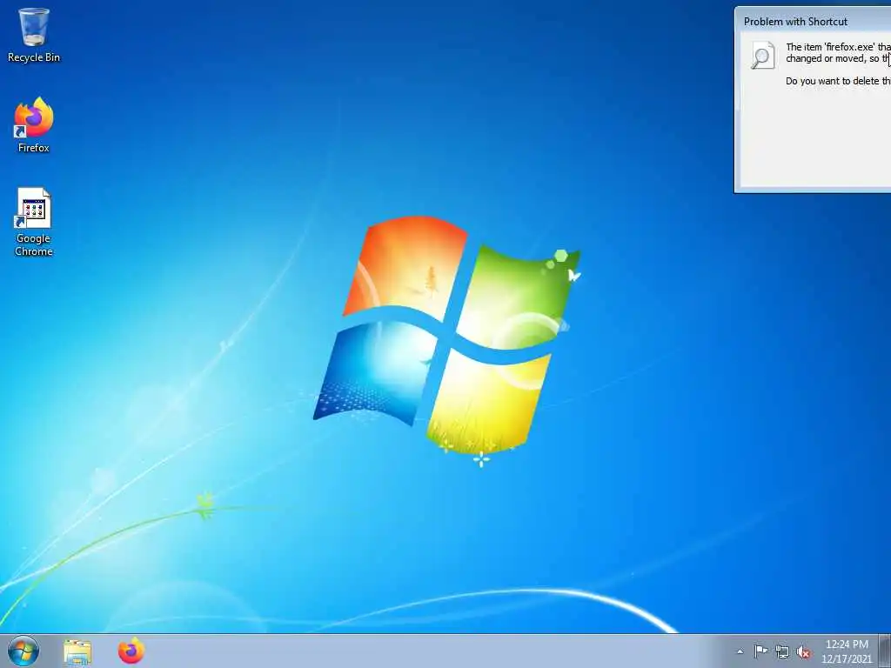Show hidden system tray icons

740,651
